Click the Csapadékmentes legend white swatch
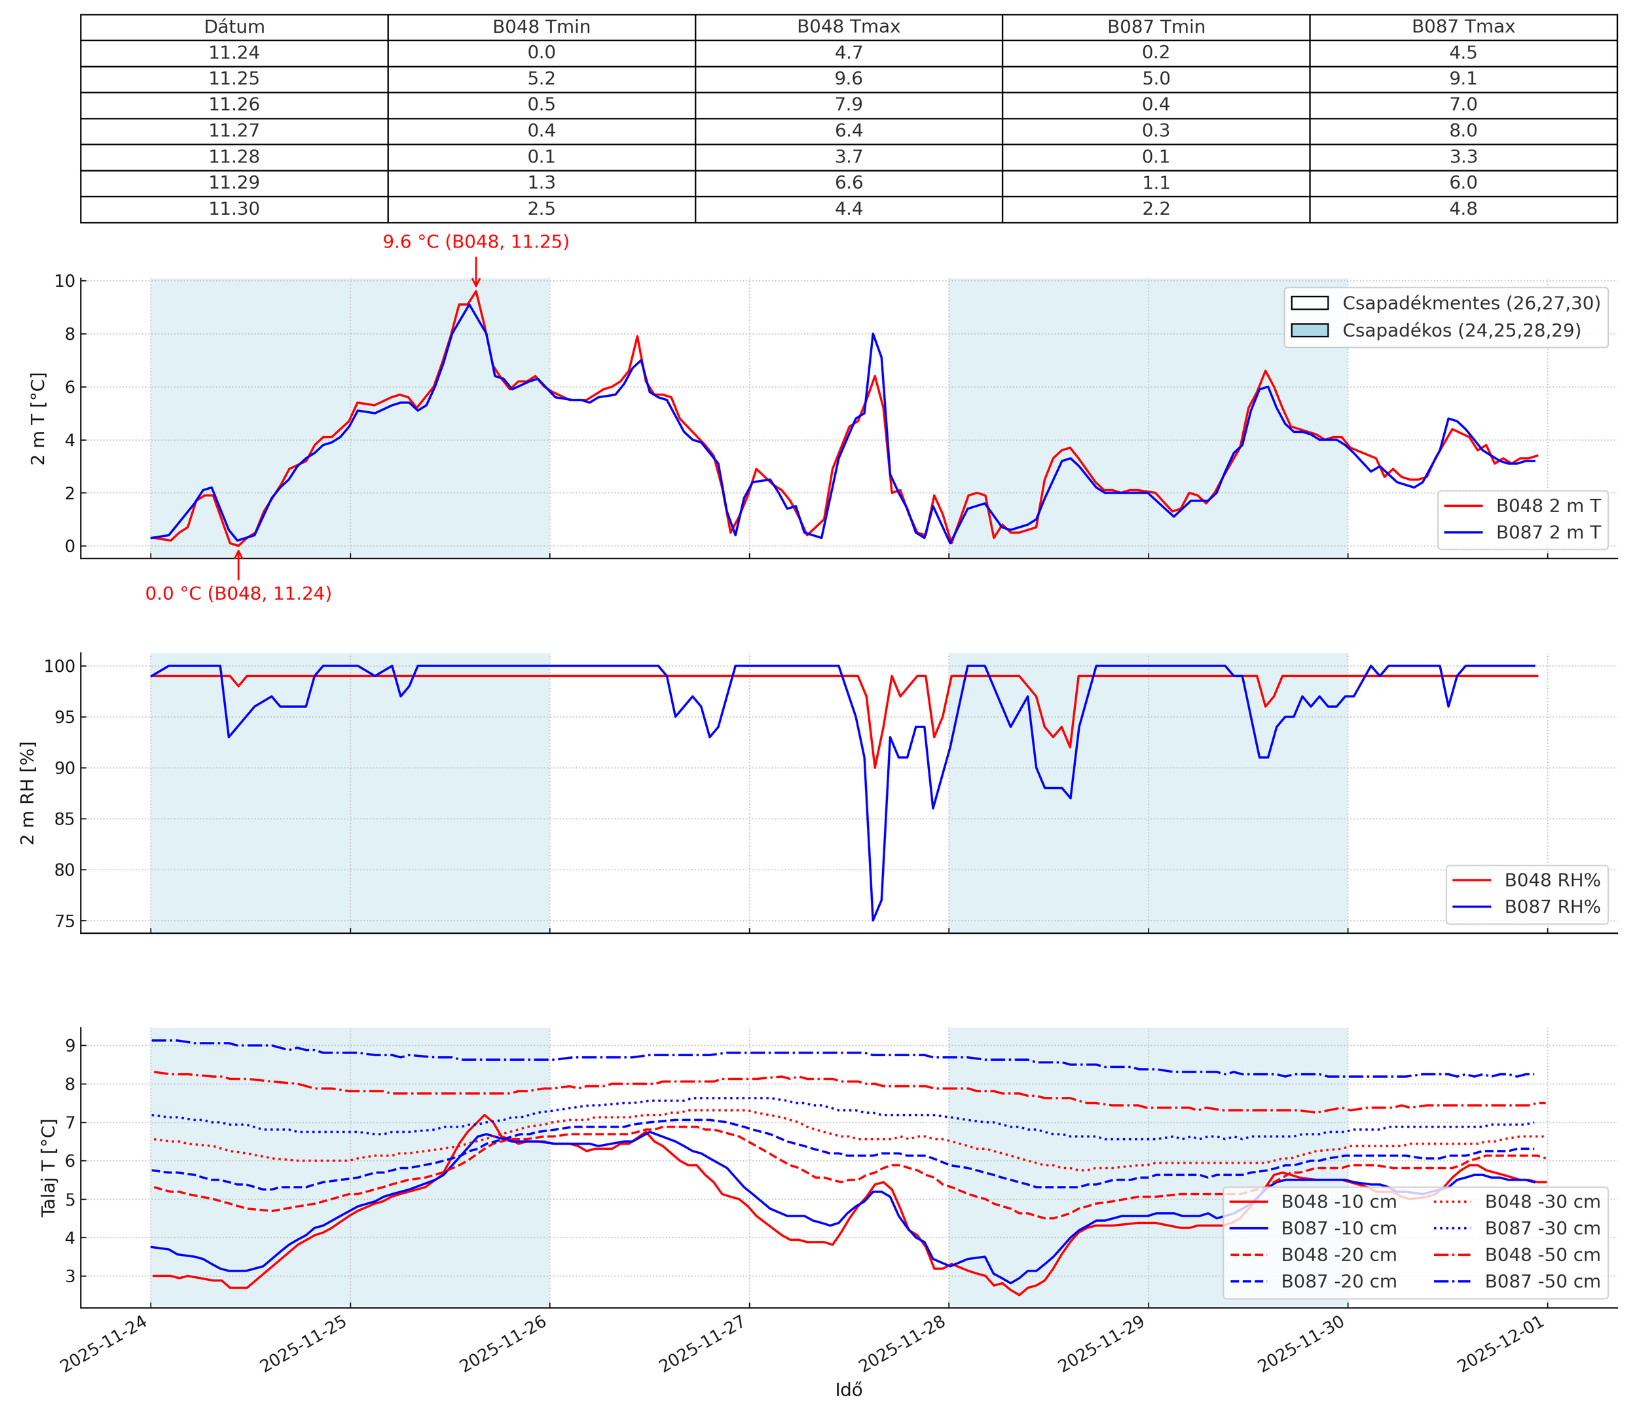The height and width of the screenshot is (1419, 1637). coord(1309,303)
